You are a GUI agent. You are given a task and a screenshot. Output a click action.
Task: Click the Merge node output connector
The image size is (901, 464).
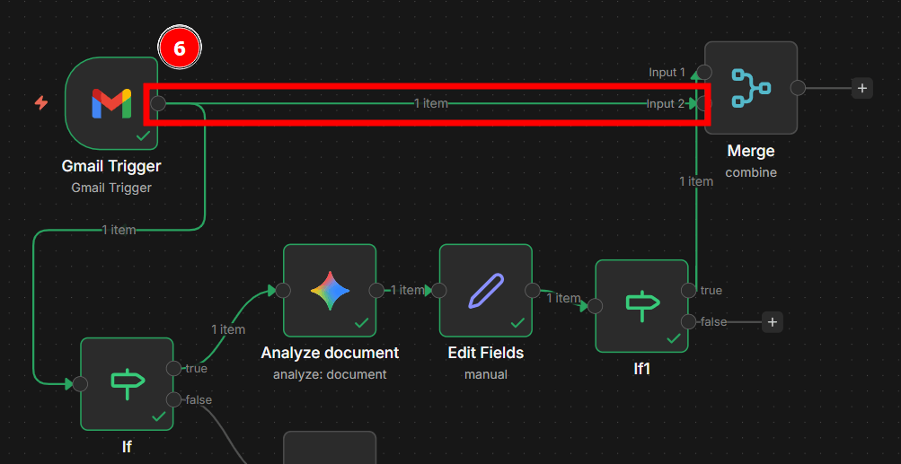pyautogui.click(x=798, y=88)
